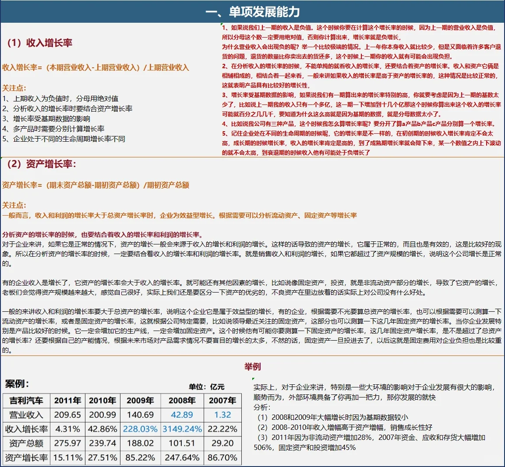The height and width of the screenshot is (467, 505).
Task: Click '5、企业处于不同的生命周期增长率不同'
Action: point(64,139)
